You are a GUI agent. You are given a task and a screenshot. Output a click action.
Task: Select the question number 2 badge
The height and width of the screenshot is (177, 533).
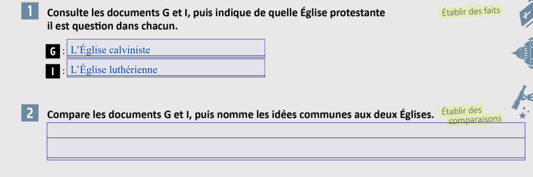[30, 114]
